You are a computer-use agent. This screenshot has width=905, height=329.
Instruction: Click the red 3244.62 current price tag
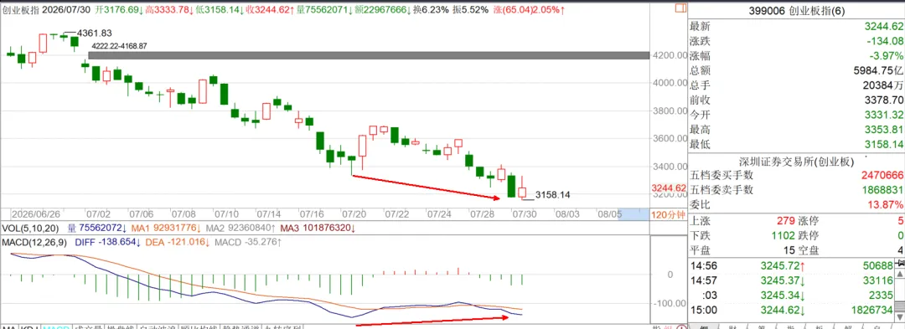click(669, 188)
